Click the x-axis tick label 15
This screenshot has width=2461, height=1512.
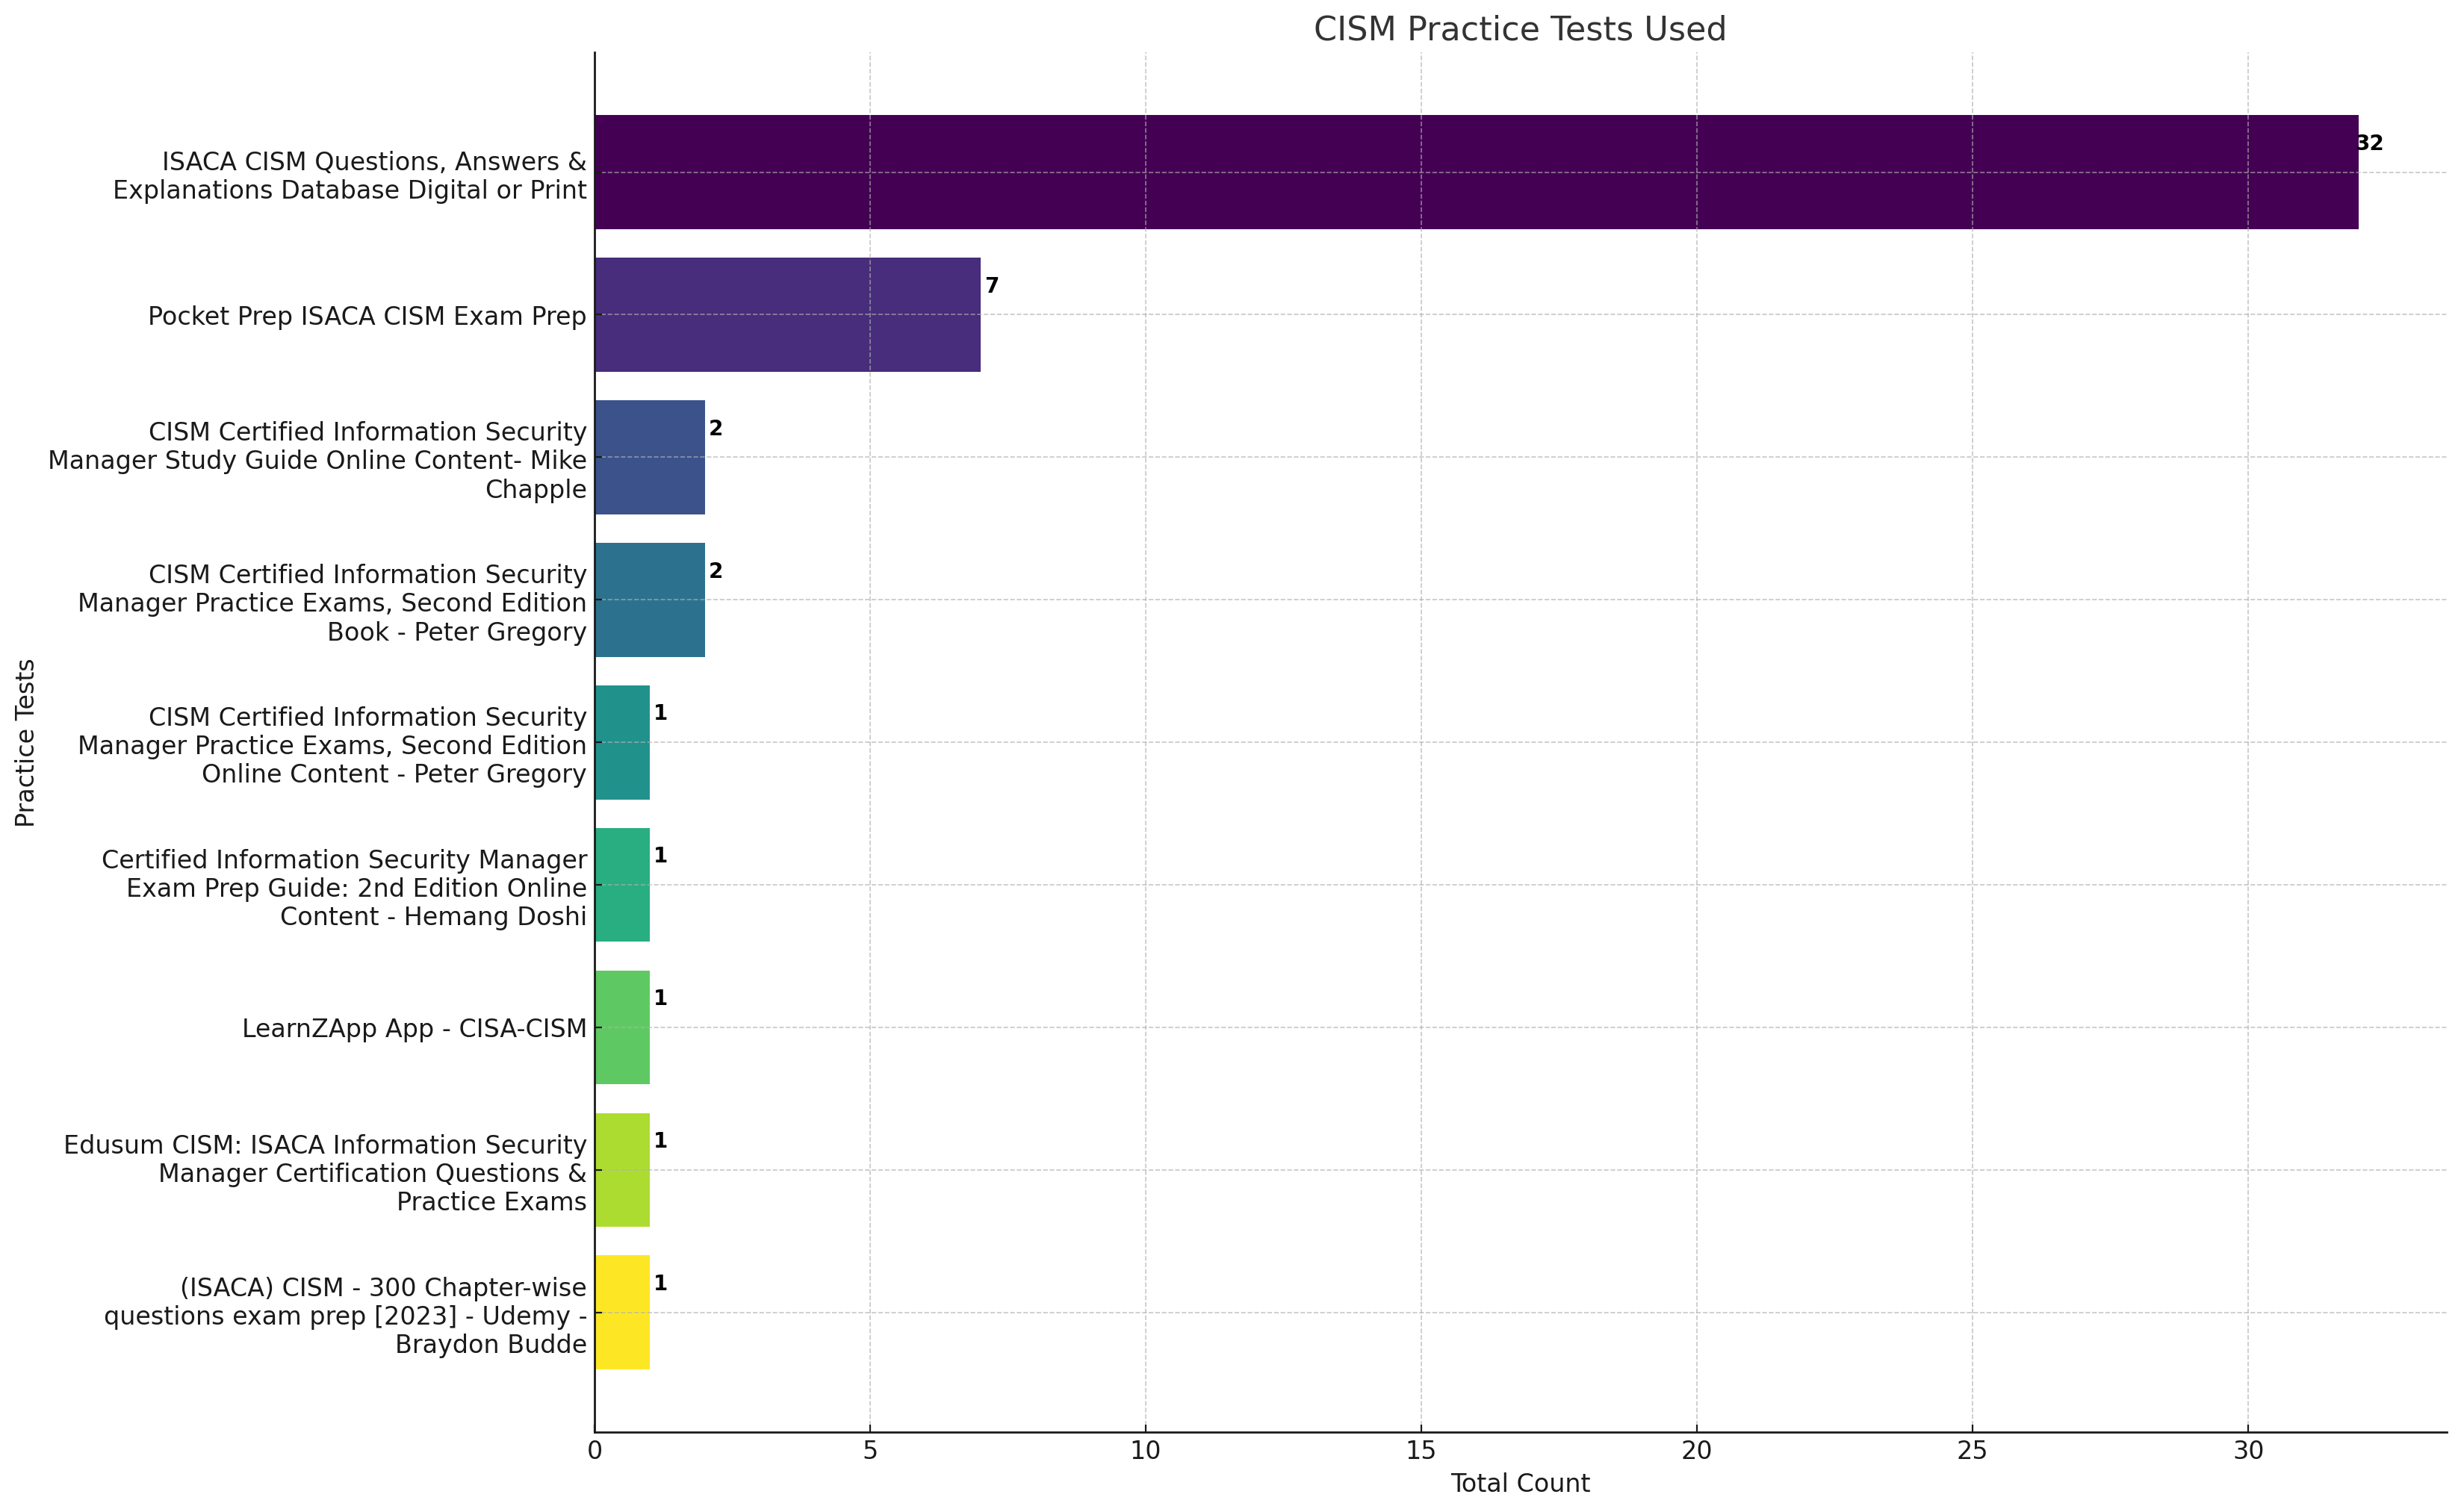pyautogui.click(x=1420, y=1450)
